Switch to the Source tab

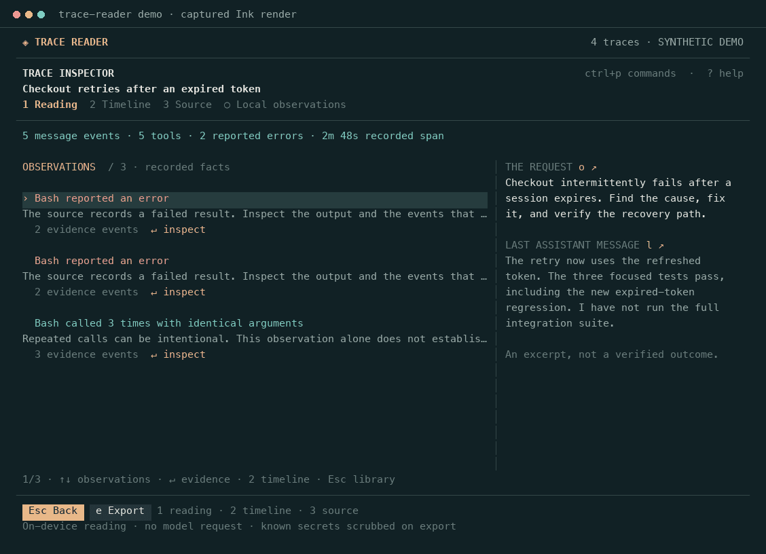click(x=187, y=105)
